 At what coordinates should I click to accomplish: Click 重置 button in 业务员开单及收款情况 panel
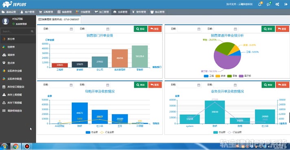(283, 85)
